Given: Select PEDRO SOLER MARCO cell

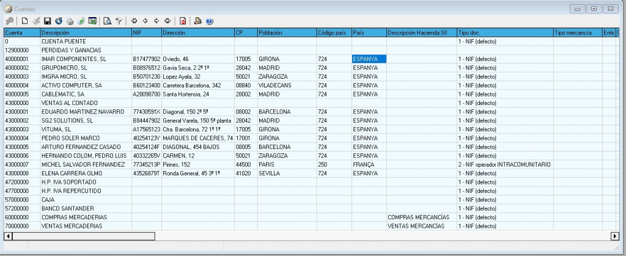Looking at the screenshot, I should (86, 138).
